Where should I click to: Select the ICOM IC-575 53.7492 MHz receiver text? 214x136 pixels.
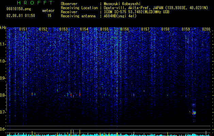pos(136,12)
